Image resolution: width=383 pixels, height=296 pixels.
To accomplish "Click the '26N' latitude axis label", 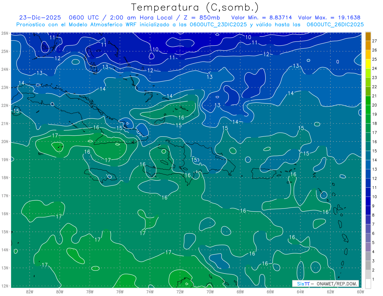I will pos(5,33).
